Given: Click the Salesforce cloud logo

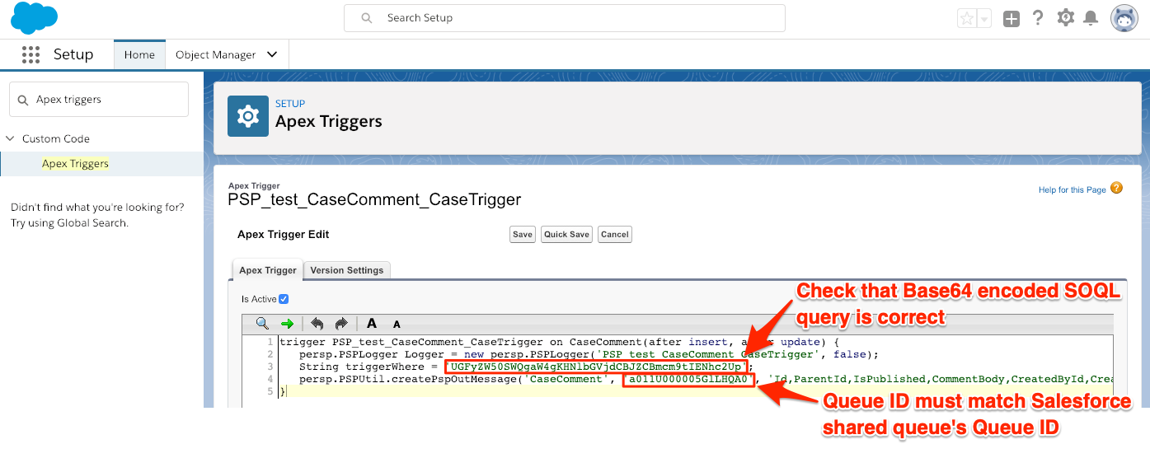Looking at the screenshot, I should (x=35, y=18).
